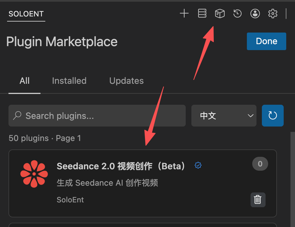
Task: Open the plugin marketplace cube icon
Action: point(220,14)
